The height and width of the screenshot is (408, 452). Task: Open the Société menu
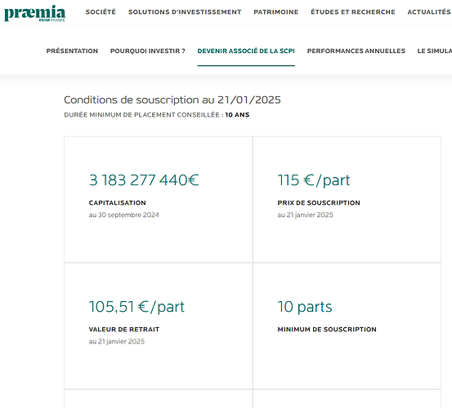(x=101, y=12)
